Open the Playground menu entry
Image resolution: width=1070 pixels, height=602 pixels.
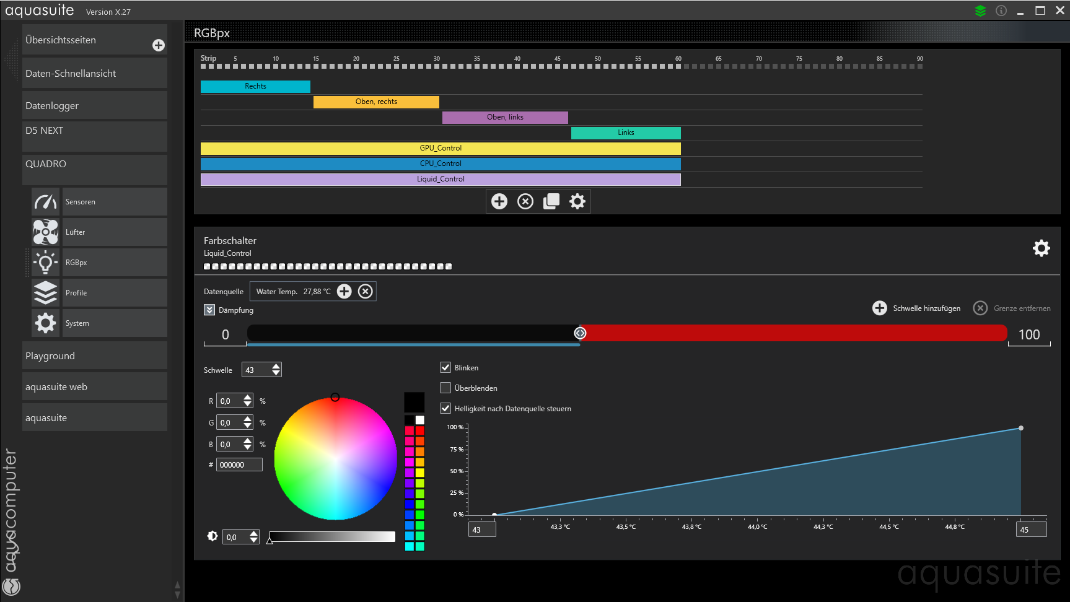(94, 356)
